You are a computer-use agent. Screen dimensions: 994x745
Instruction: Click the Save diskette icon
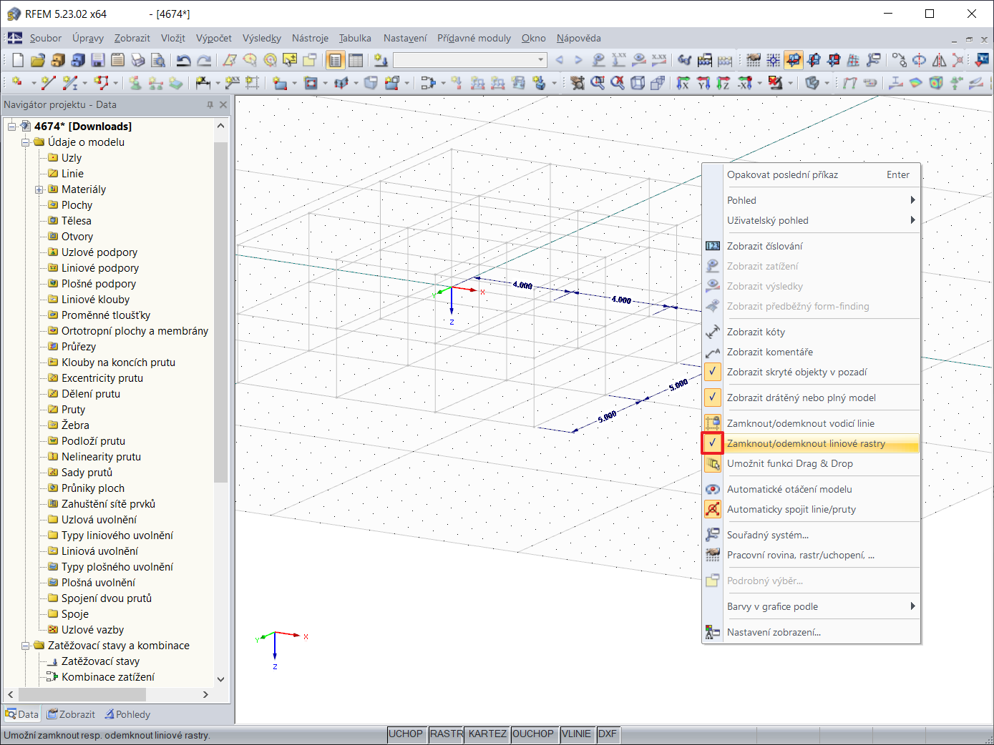point(98,61)
